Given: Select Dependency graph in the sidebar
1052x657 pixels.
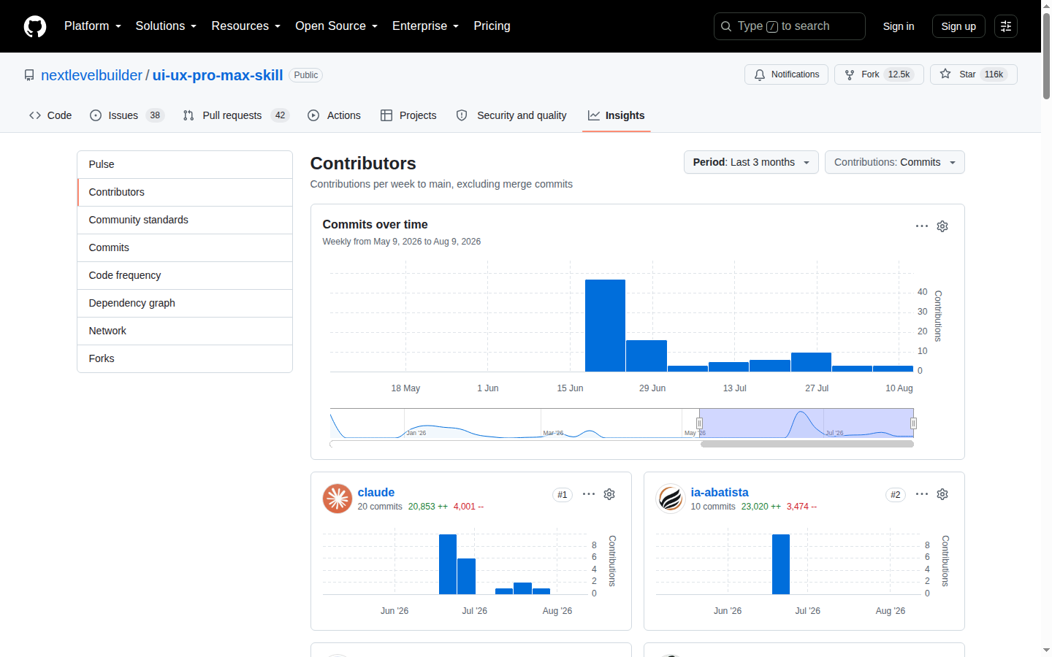Looking at the screenshot, I should pyautogui.click(x=185, y=303).
